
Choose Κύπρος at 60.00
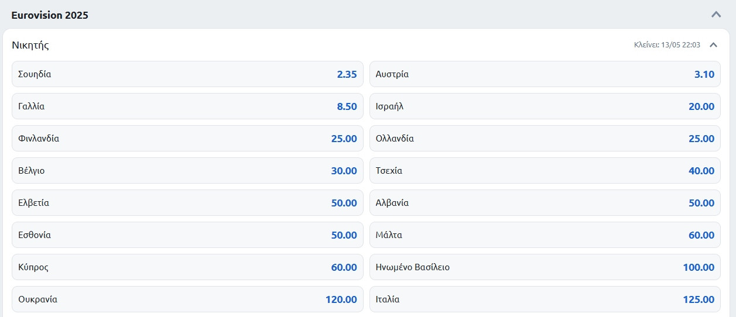point(187,267)
